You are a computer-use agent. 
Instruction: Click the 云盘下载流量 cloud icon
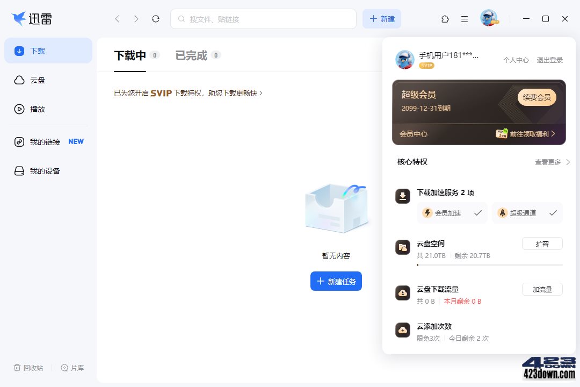click(403, 293)
